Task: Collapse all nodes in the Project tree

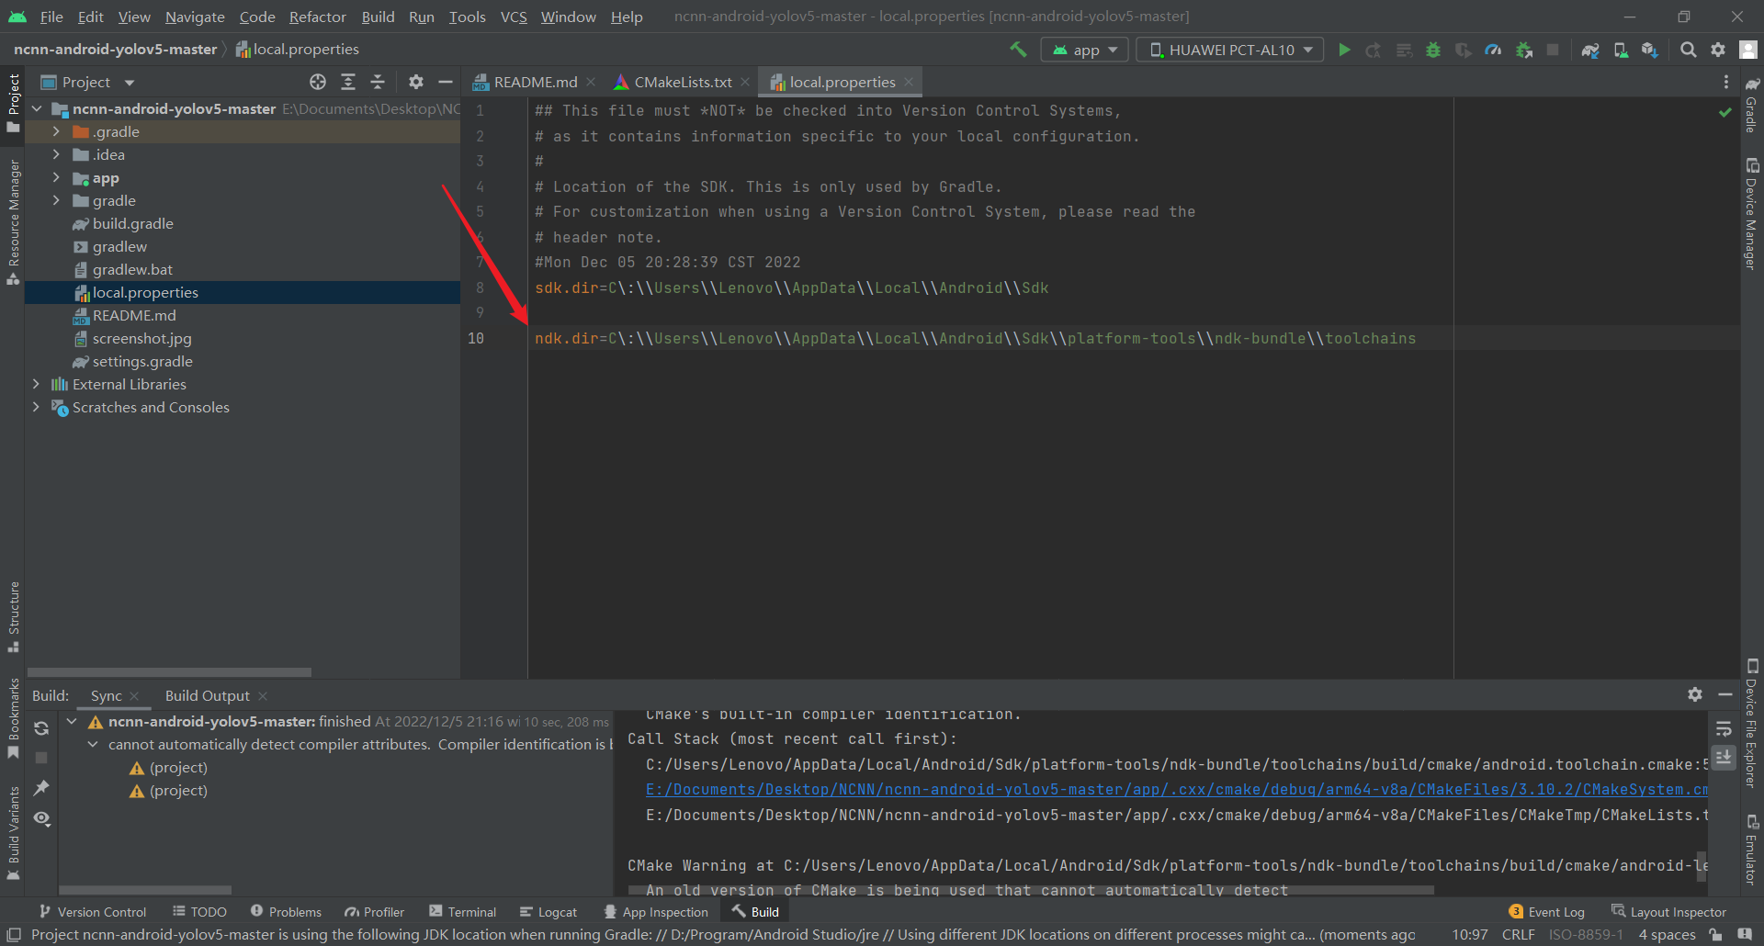Action: [377, 82]
